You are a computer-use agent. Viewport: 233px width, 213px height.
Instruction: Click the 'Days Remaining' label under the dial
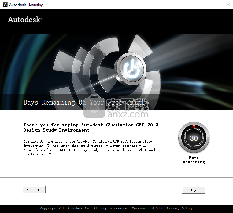(194, 160)
